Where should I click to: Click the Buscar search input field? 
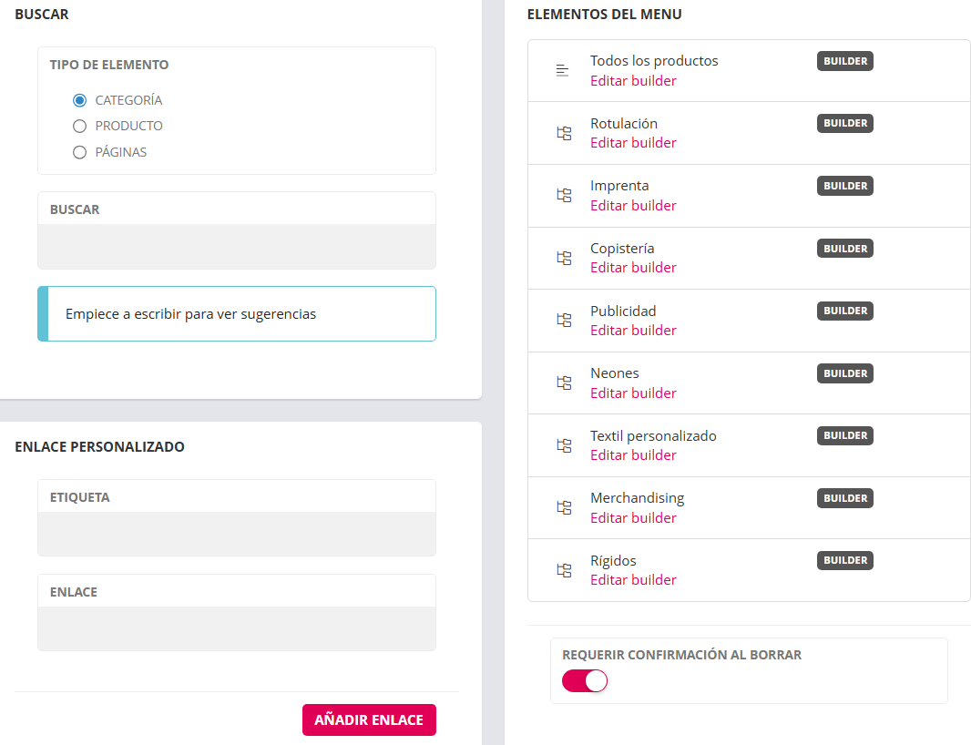click(x=236, y=247)
